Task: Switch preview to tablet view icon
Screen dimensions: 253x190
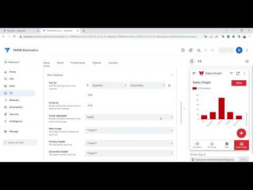Action: click(x=200, y=61)
